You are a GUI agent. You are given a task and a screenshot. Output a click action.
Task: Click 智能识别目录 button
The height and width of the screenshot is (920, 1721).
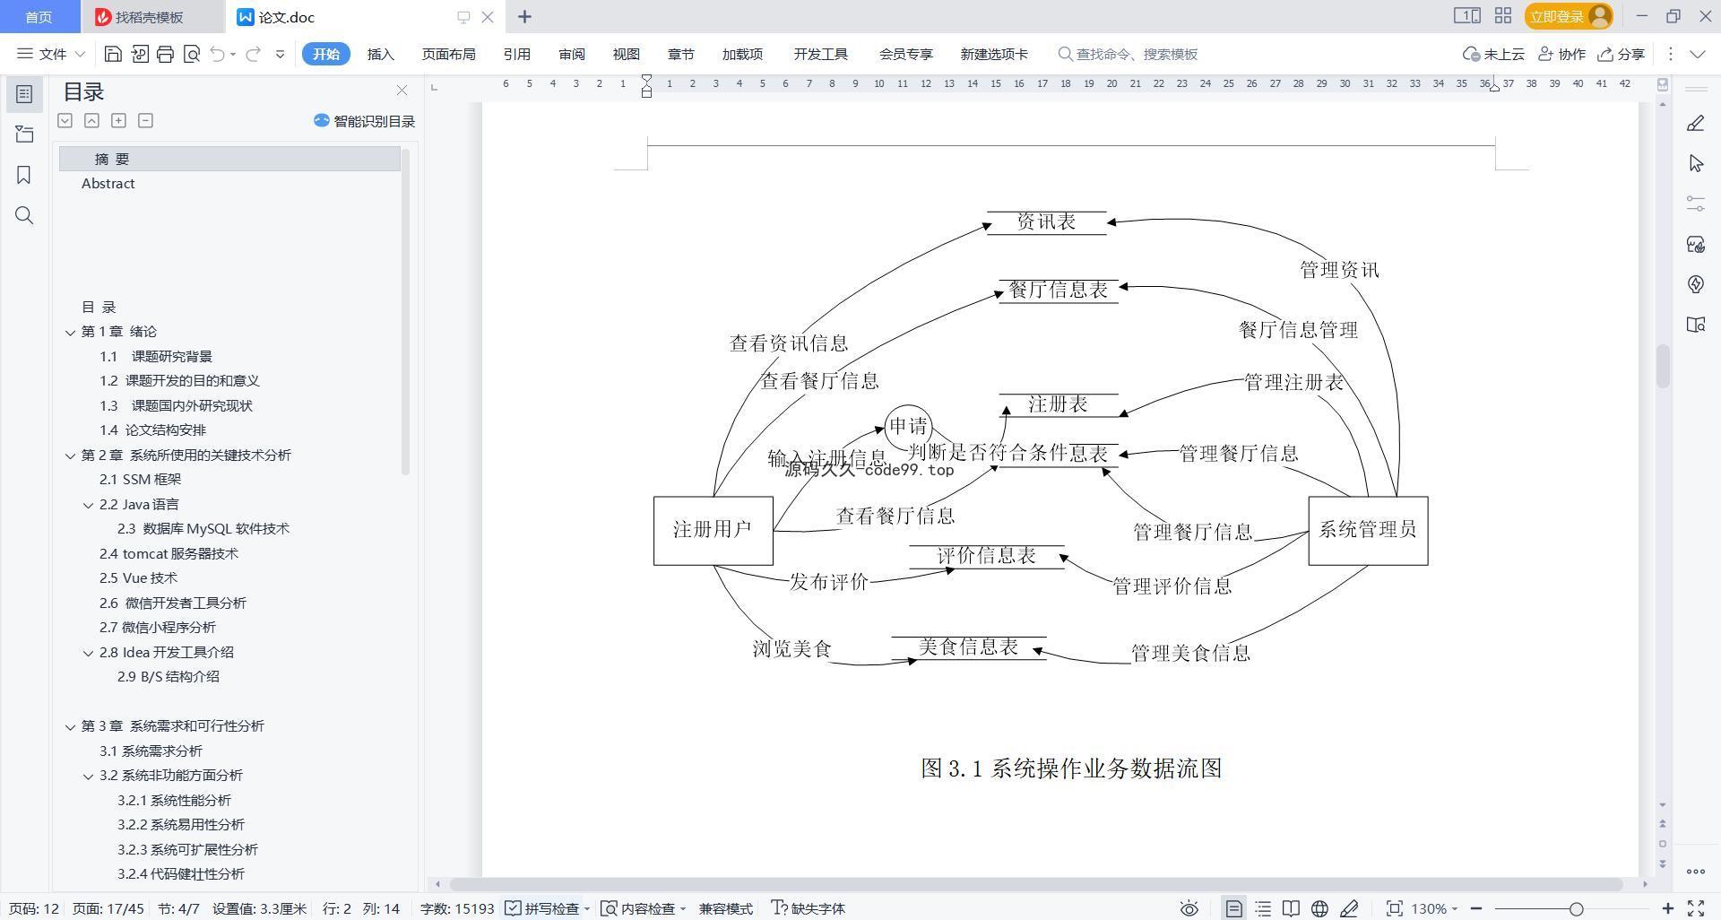(x=364, y=121)
